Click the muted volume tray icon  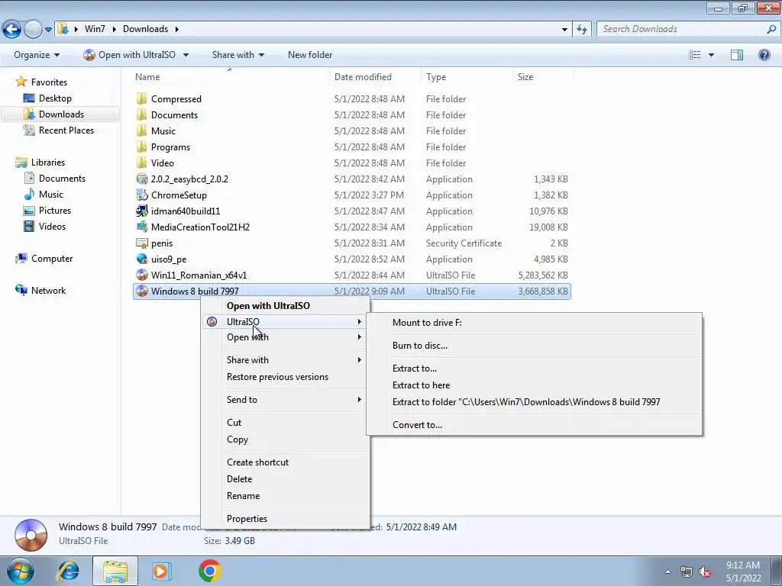(x=705, y=572)
